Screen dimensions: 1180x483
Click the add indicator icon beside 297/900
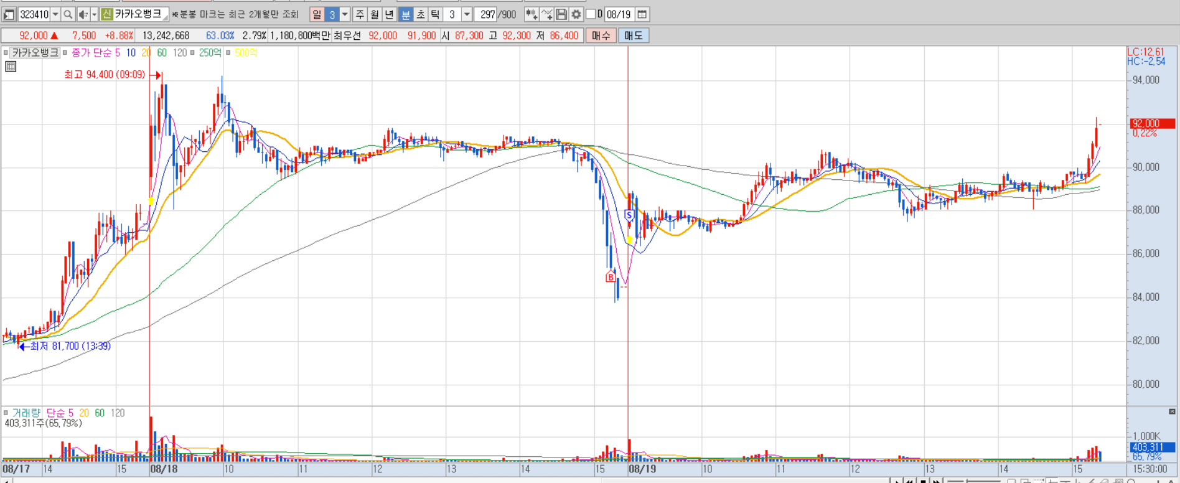(531, 14)
